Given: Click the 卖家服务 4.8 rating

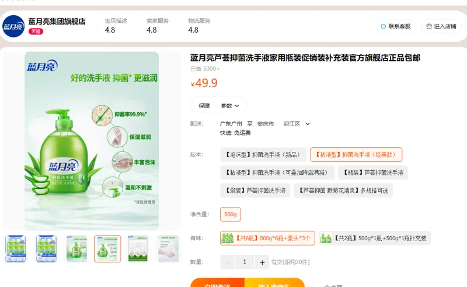Looking at the screenshot, I should point(158,26).
